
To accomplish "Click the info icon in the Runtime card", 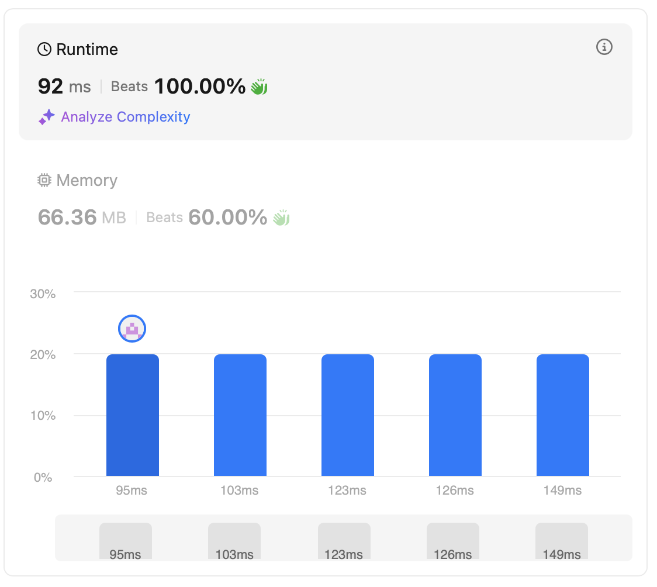I will [604, 47].
